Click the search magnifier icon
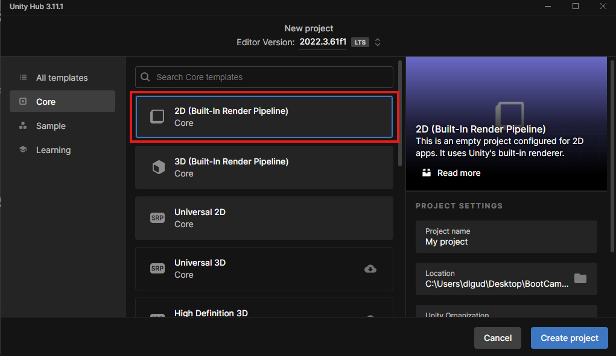Screen dimensions: 616x356 (145, 77)
